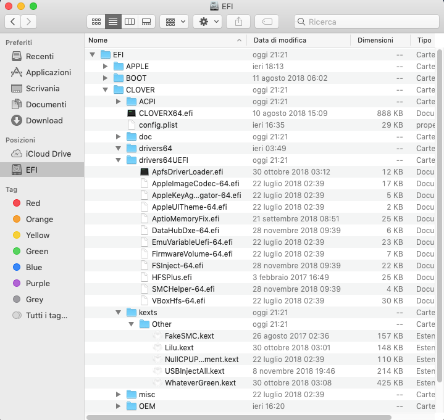Open iCloud Drive in the sidebar
Viewport: 444px width, 420px height.
[42, 154]
